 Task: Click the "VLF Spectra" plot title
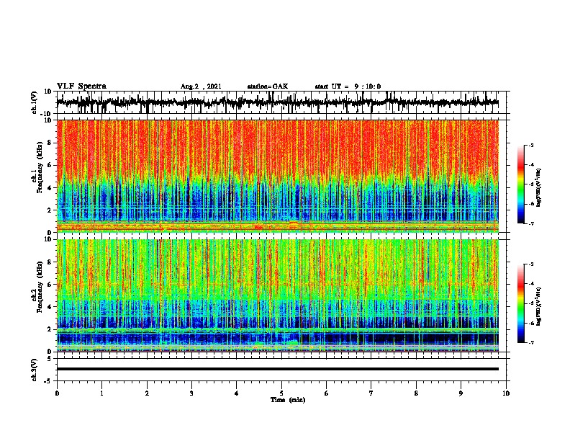[81, 86]
